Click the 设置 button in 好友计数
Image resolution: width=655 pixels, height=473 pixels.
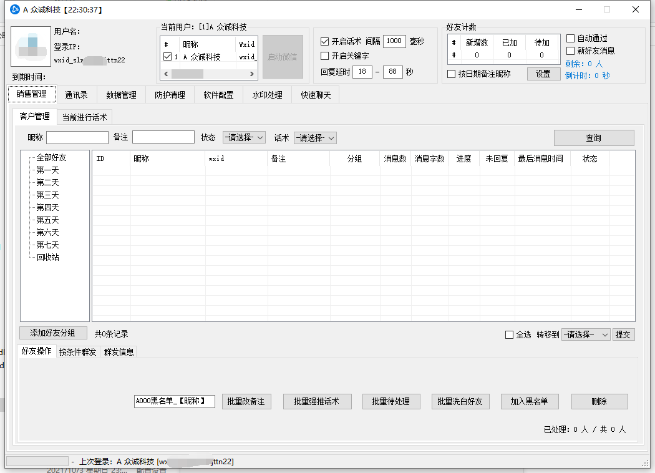543,74
